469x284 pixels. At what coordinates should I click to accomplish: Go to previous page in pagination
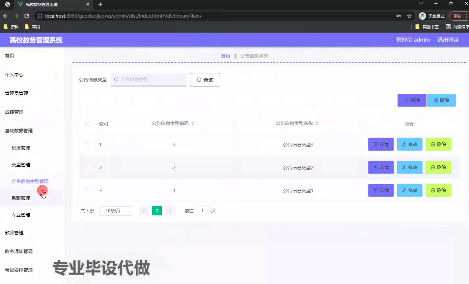pyautogui.click(x=144, y=211)
